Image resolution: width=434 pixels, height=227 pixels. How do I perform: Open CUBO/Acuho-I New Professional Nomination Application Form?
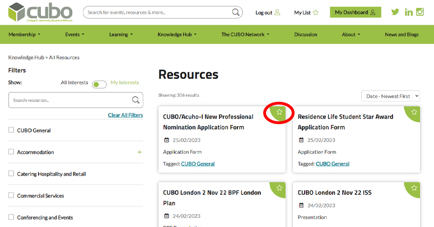[208, 122]
